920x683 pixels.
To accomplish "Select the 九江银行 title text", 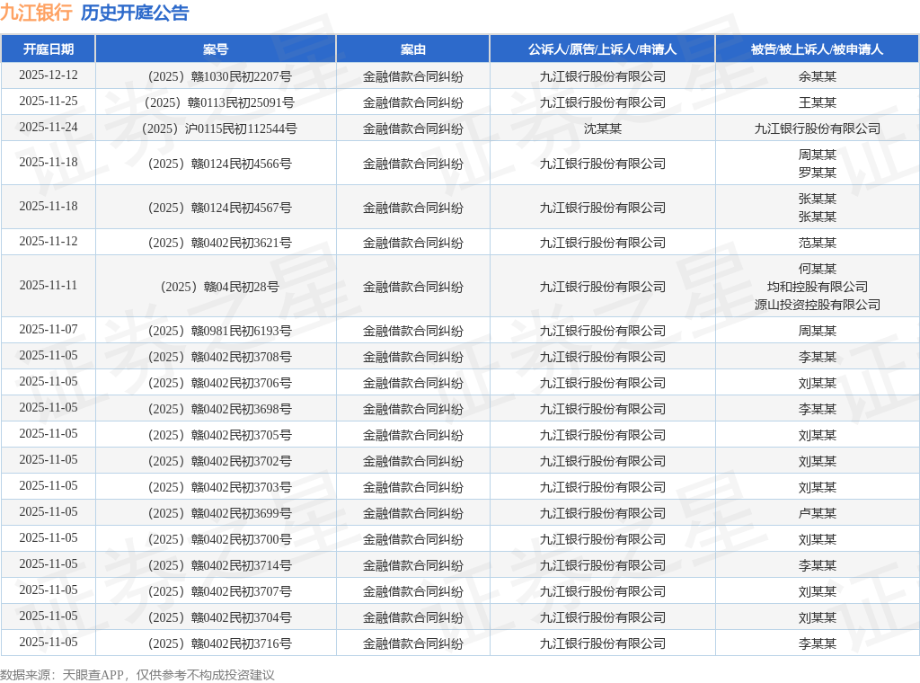I will point(36,13).
